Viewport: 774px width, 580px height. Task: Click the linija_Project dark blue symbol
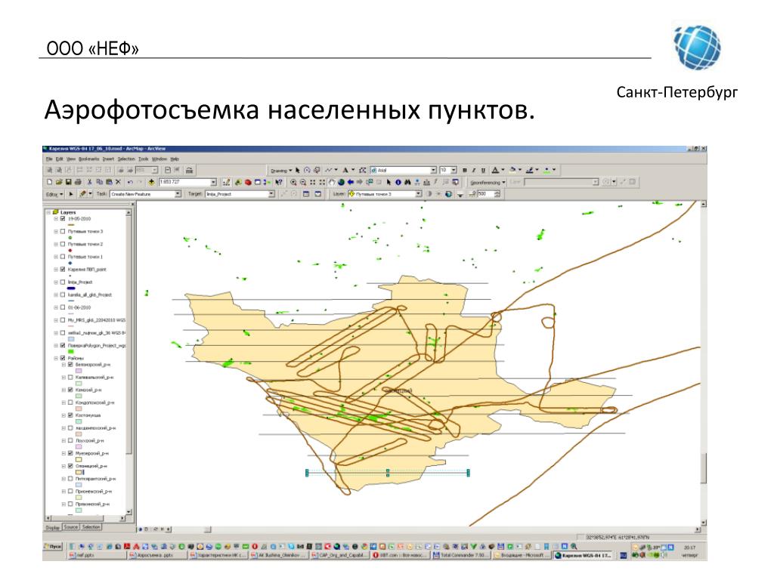click(x=70, y=288)
